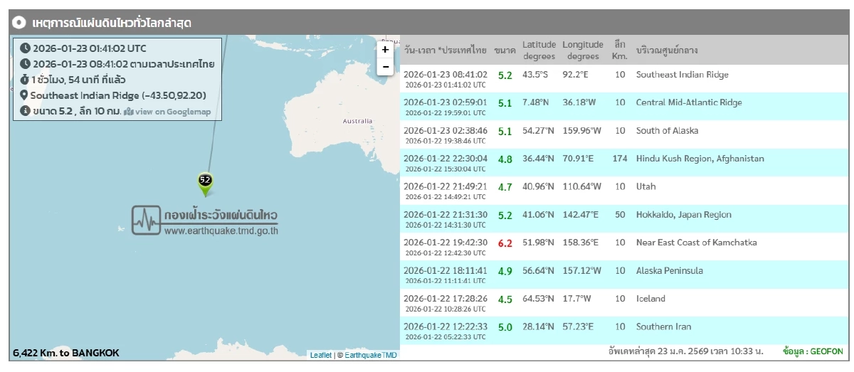This screenshot has width=854, height=372.
Task: Click the location pin icon beside Southeast Indian Ridge
Action: [x=24, y=95]
